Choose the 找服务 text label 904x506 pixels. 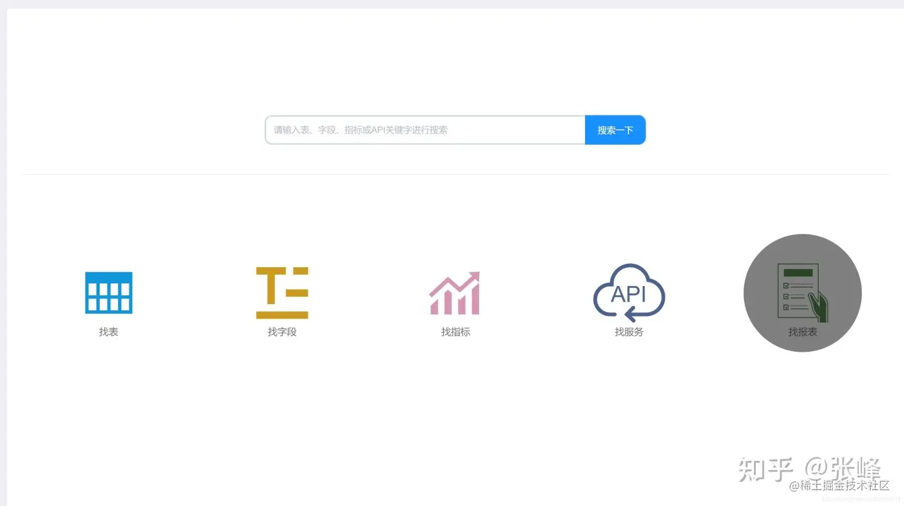coord(629,332)
